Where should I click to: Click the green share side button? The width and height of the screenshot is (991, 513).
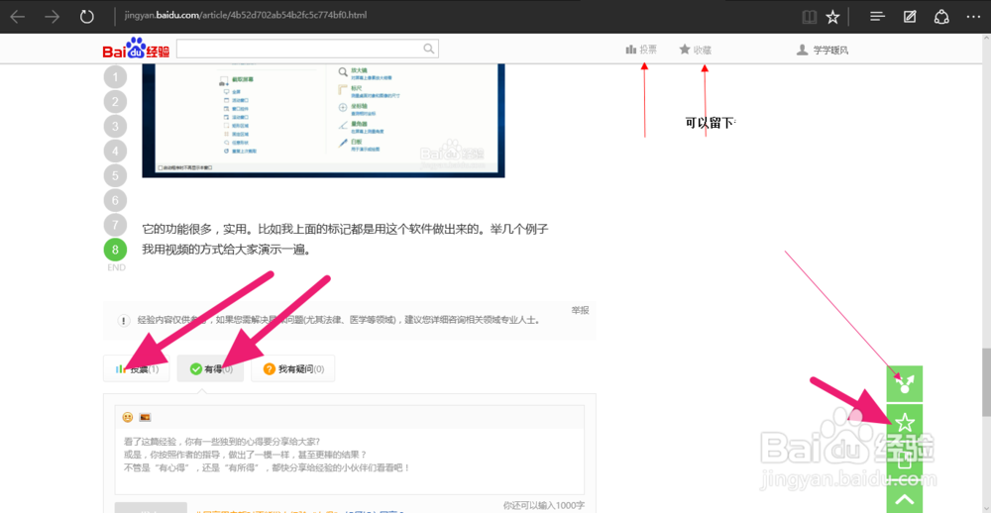click(x=905, y=383)
